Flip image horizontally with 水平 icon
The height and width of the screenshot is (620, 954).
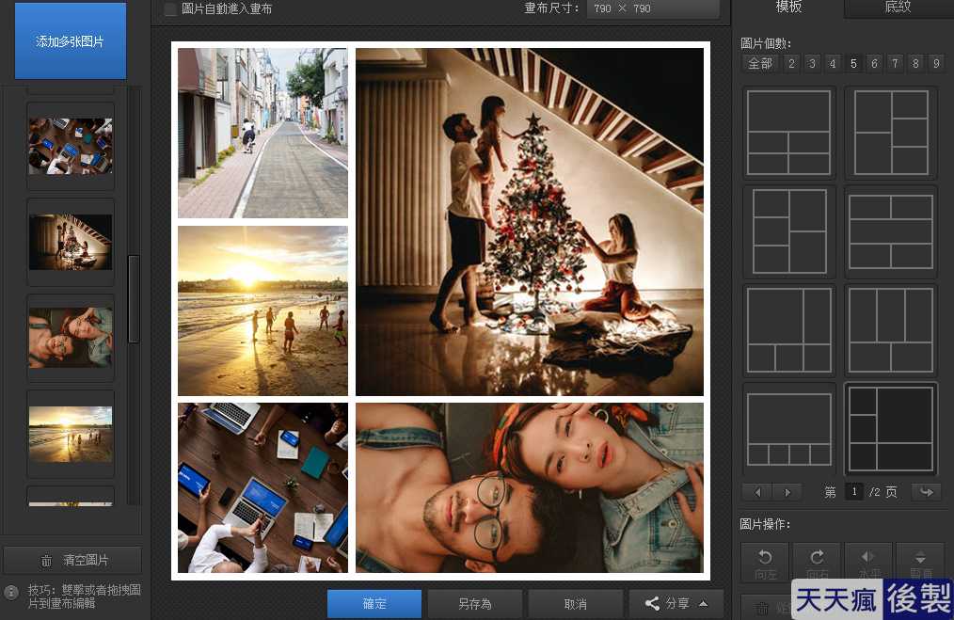[868, 563]
